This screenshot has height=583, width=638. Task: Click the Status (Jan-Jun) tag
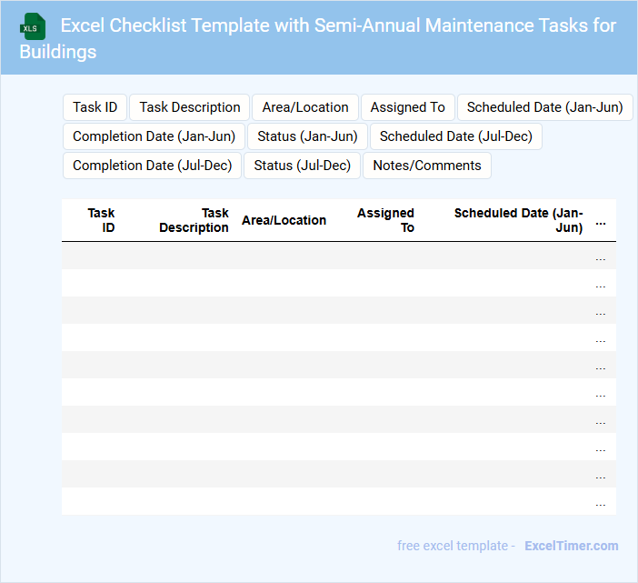click(x=307, y=136)
